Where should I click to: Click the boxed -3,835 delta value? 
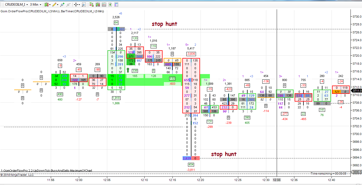point(191,54)
